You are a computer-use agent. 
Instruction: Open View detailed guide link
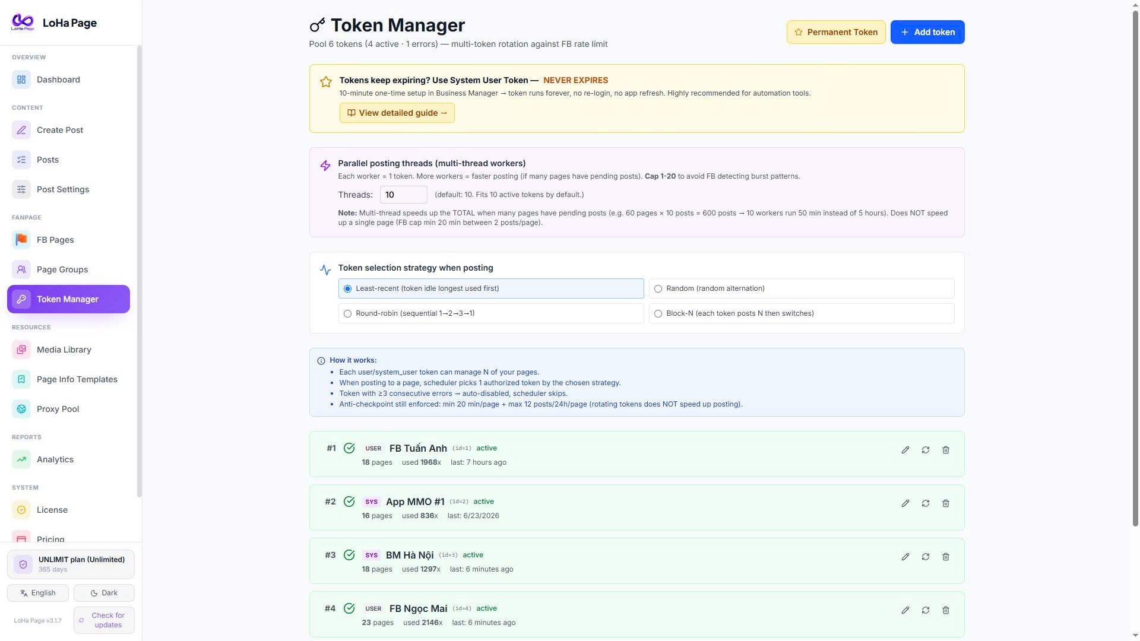point(397,113)
